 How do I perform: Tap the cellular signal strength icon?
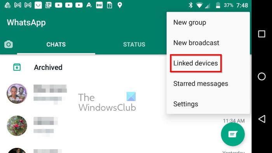click(207, 6)
